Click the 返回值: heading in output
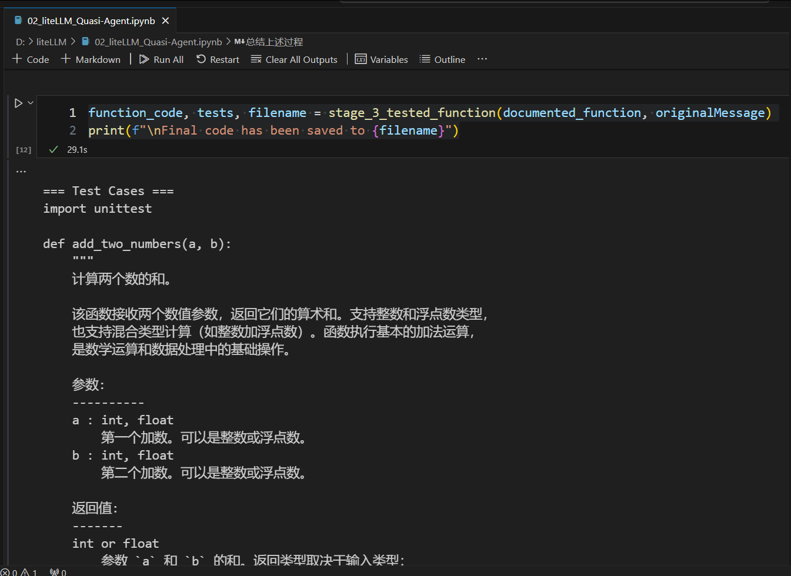Screen dimensions: 791x576 95,508
